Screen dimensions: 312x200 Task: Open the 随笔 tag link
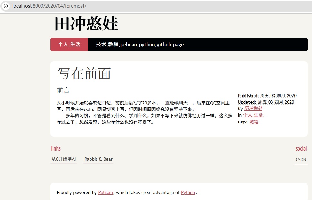coord(253,122)
